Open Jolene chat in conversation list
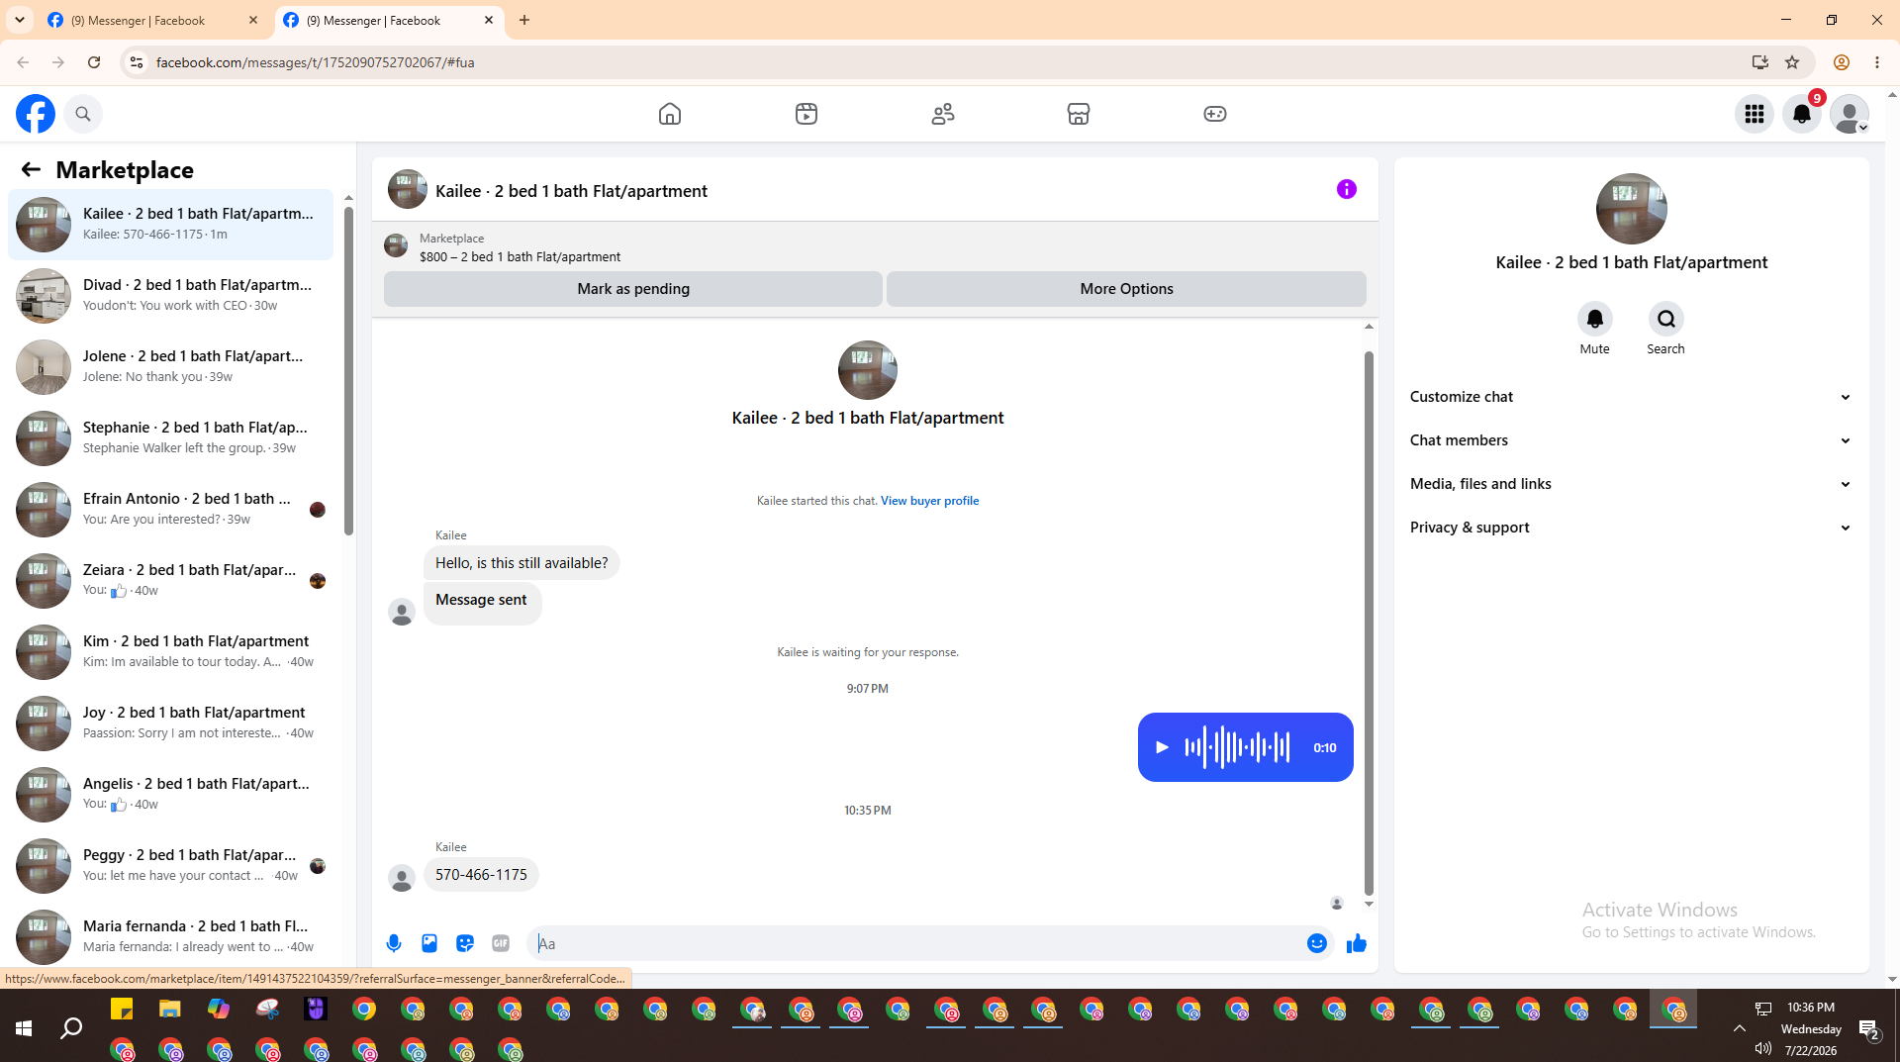 click(170, 367)
